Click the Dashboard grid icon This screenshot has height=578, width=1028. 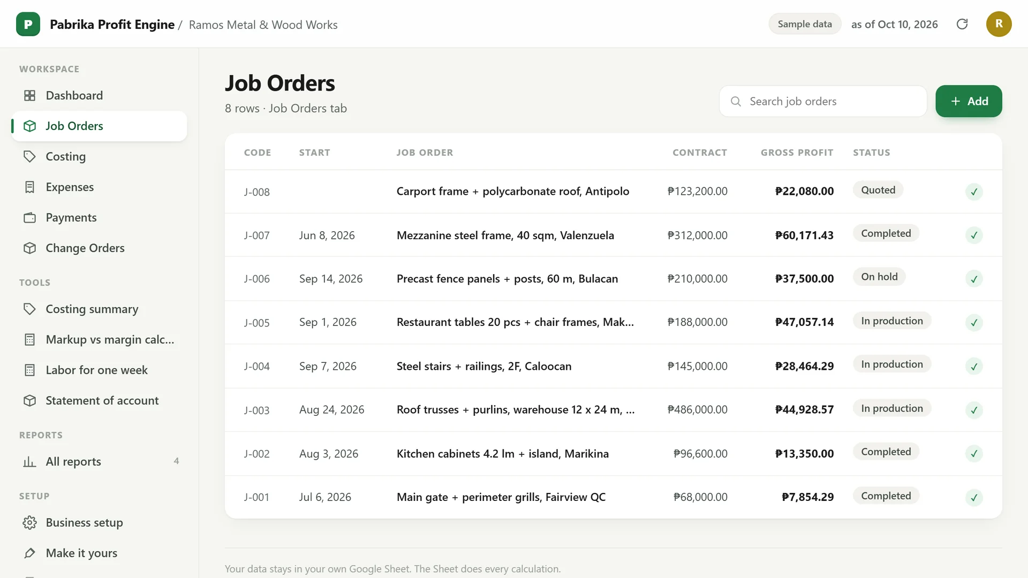30,95
